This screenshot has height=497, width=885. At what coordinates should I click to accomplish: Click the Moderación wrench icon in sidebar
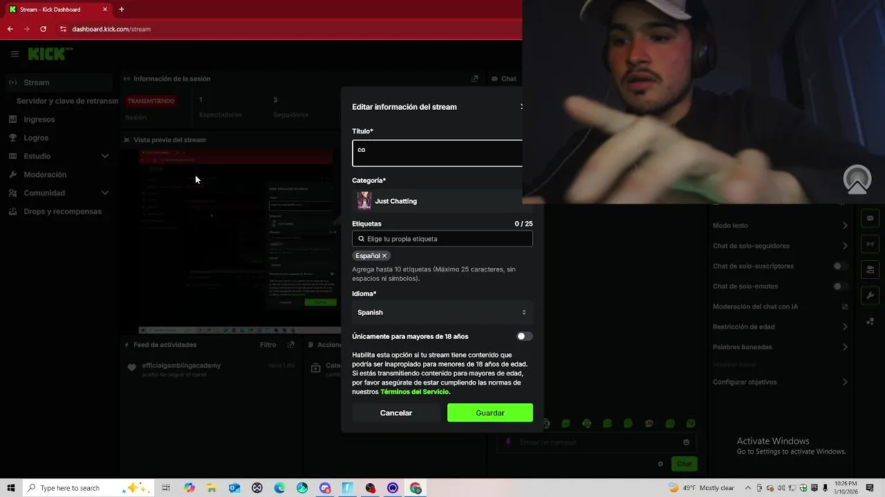point(13,175)
